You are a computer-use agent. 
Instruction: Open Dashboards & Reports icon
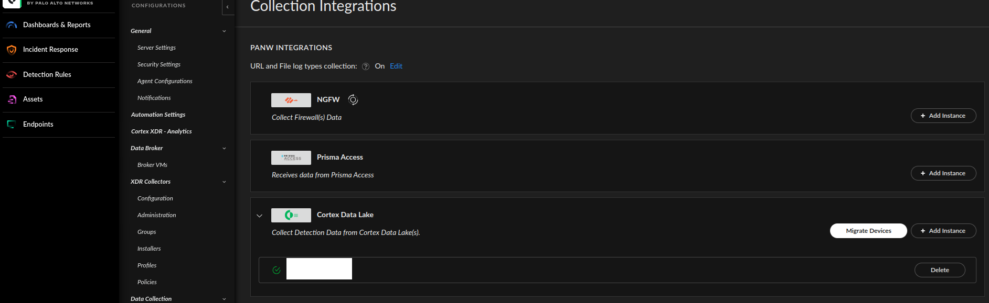pos(12,25)
